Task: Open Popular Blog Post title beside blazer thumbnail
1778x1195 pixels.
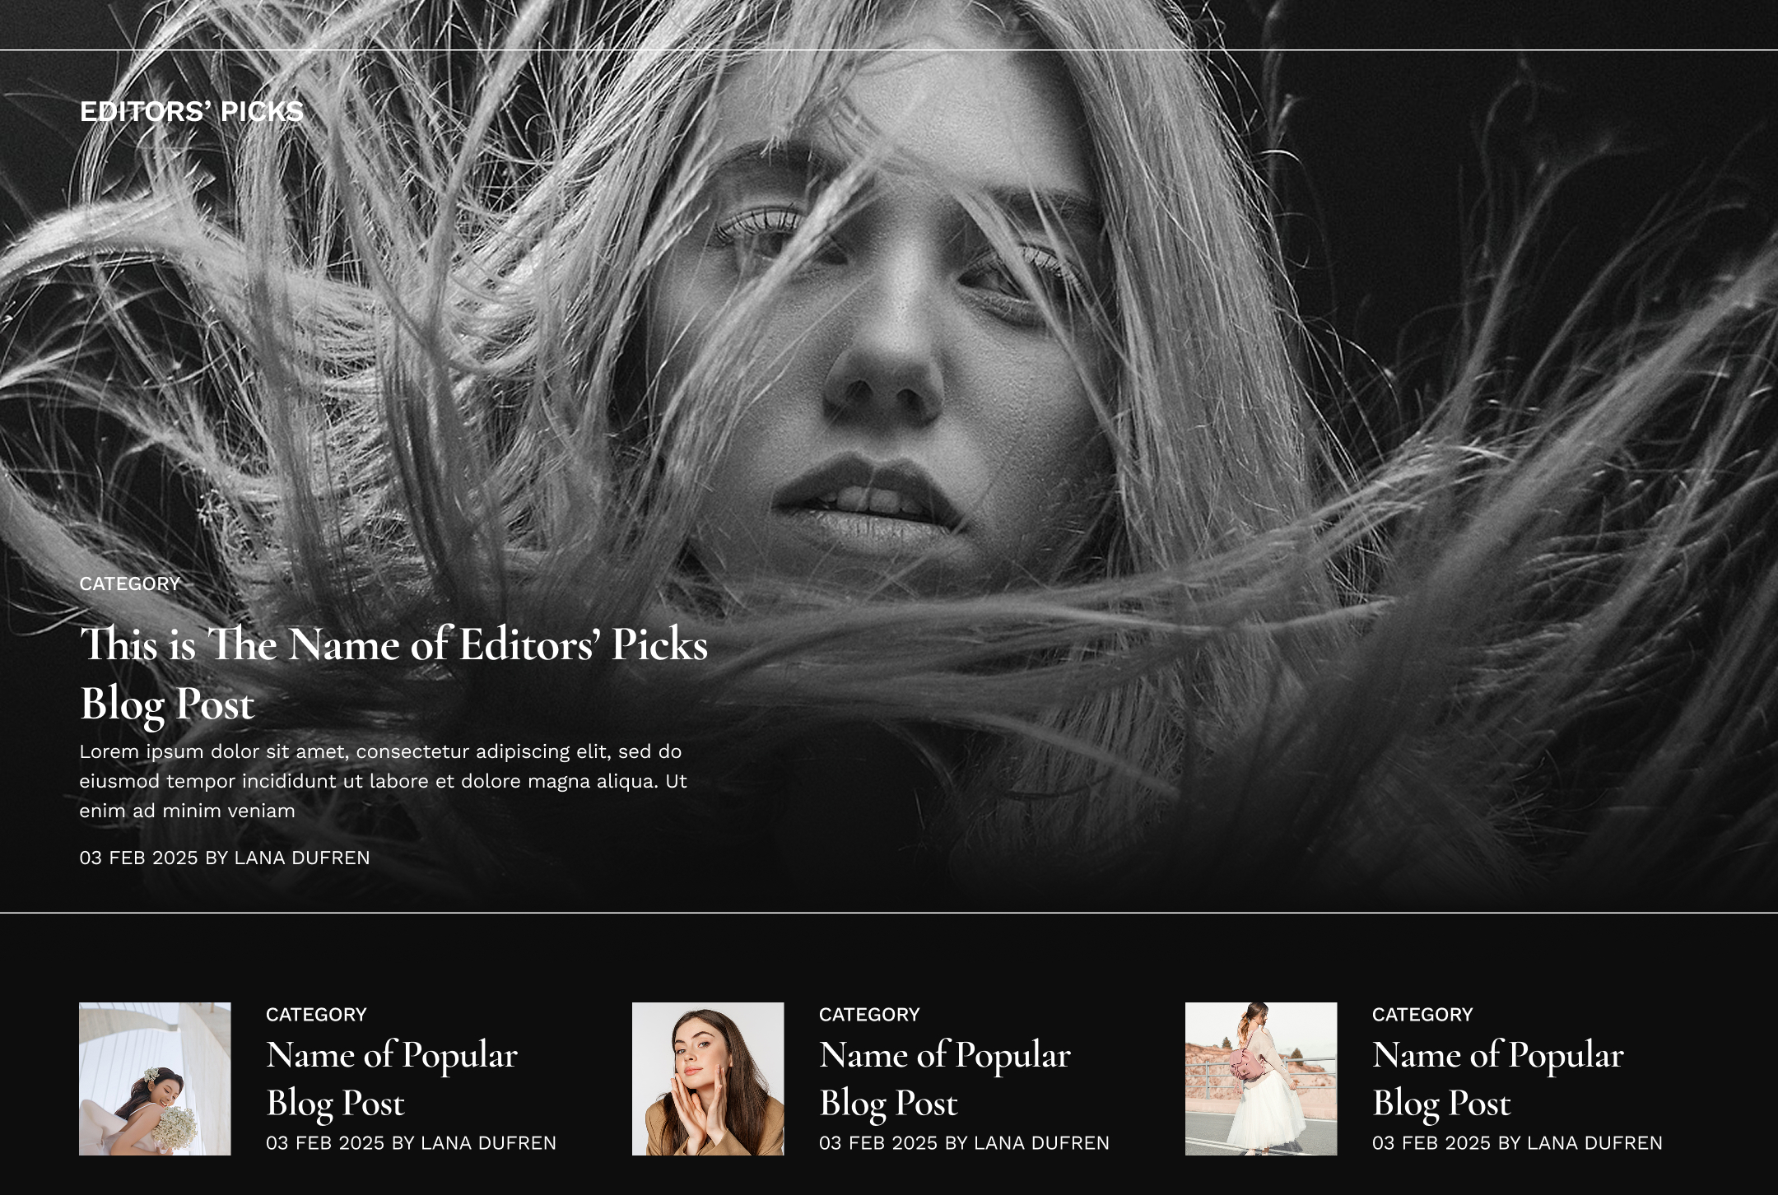Action: point(944,1078)
